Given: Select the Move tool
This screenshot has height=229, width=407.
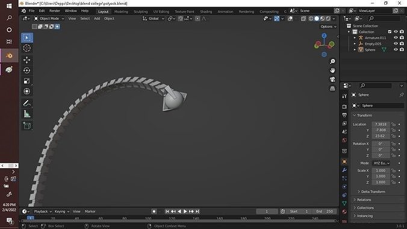Looking at the screenshot, I should (26, 60).
